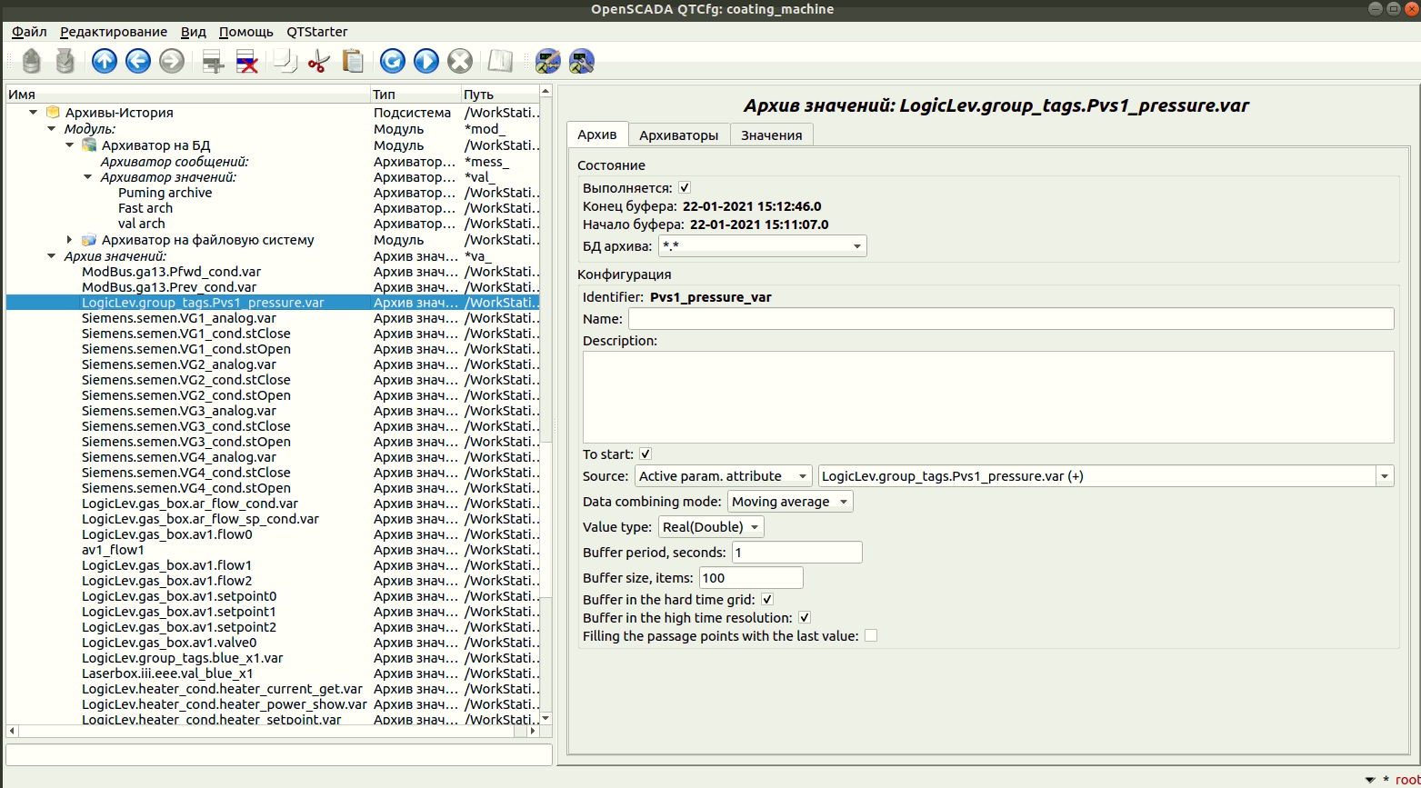Click into the 'Name' input field

[1010, 319]
